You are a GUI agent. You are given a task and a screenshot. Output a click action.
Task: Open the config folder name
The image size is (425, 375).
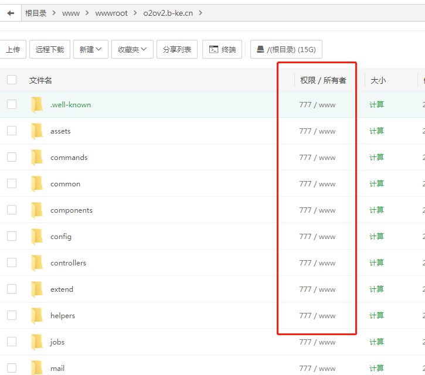[x=61, y=237]
